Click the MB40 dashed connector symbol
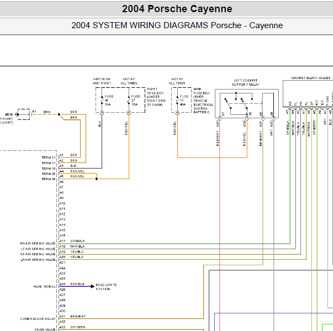Screen dimensions: 333x331 click(24, 114)
